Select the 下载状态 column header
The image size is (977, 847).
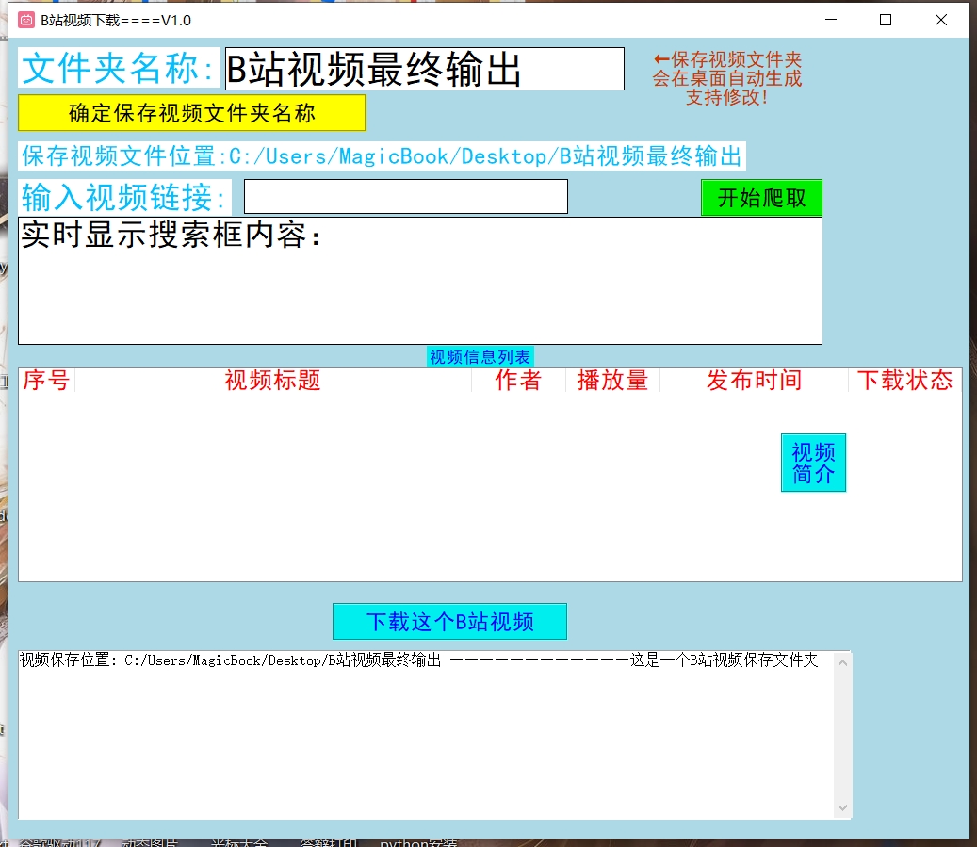click(x=904, y=380)
